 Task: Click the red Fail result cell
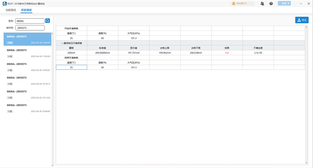[x=227, y=53]
